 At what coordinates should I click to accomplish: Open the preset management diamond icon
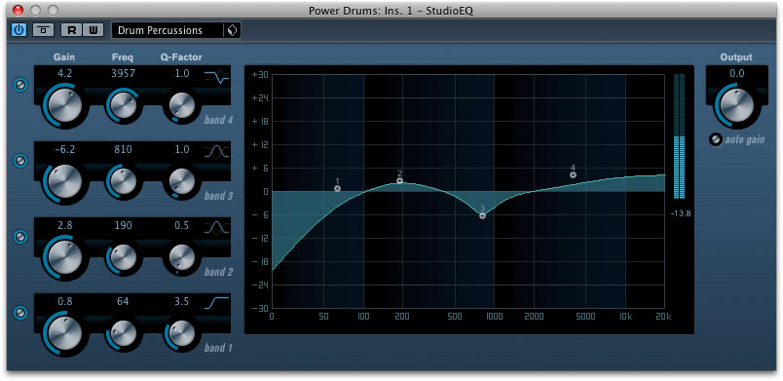click(x=232, y=30)
